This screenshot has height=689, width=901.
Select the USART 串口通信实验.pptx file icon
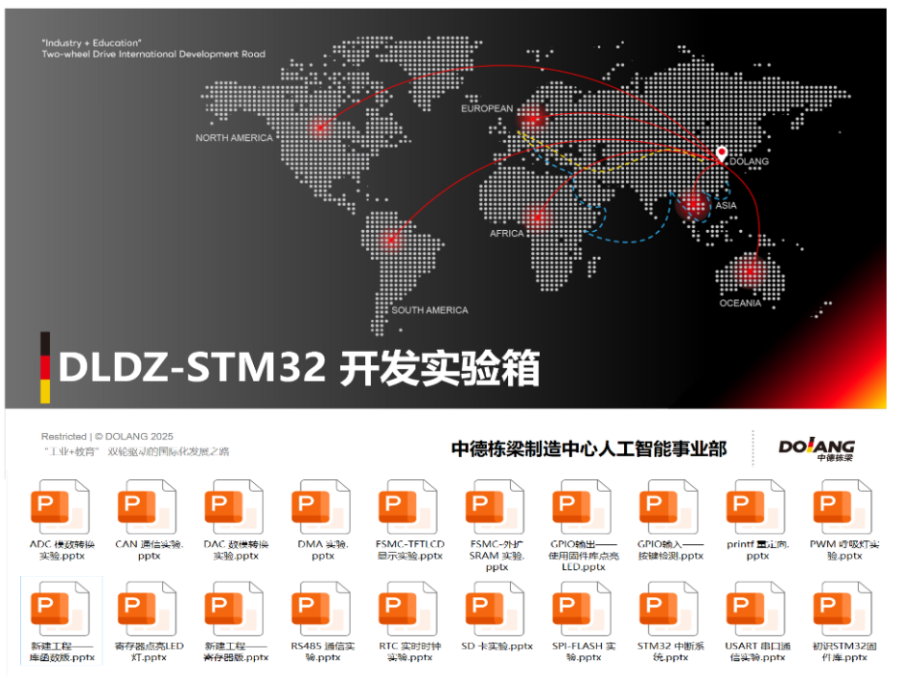point(756,609)
